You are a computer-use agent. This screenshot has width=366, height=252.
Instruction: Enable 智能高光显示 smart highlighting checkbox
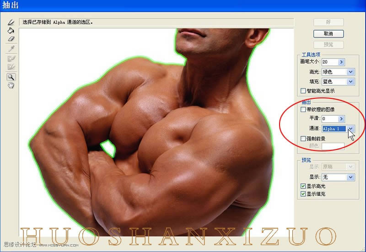tap(303, 91)
